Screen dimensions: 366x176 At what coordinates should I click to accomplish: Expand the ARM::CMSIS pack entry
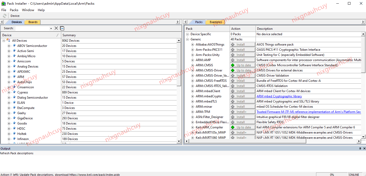click(192, 65)
